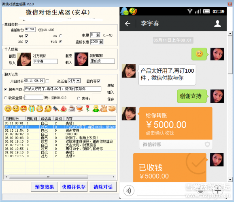
Task: Click the cell signal bars icon
Action: click(198, 11)
